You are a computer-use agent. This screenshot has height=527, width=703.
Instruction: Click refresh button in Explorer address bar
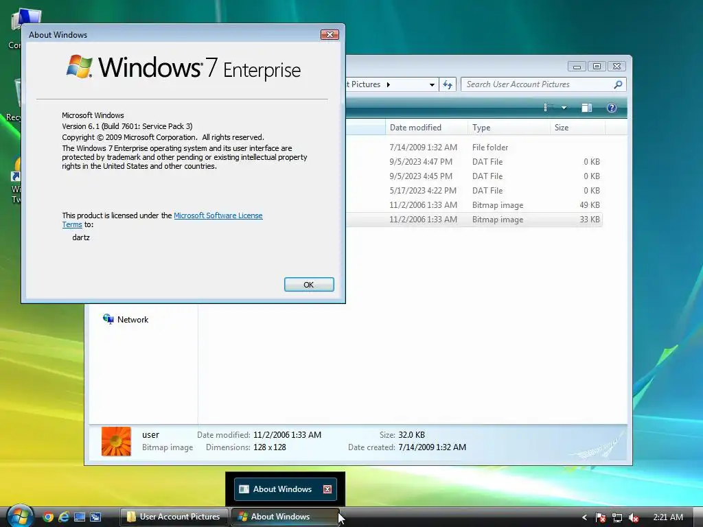point(448,84)
